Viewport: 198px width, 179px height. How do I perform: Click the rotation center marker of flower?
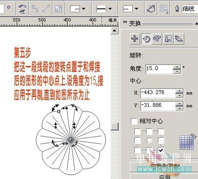click(71, 140)
